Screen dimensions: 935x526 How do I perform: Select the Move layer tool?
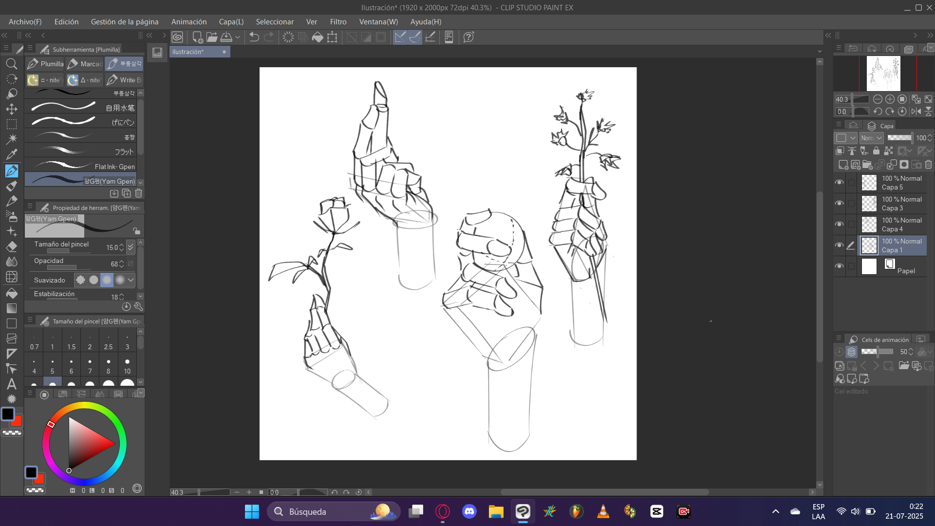pos(12,109)
